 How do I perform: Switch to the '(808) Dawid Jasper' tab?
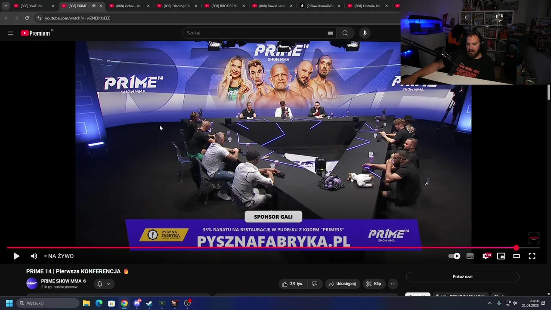tap(272, 6)
